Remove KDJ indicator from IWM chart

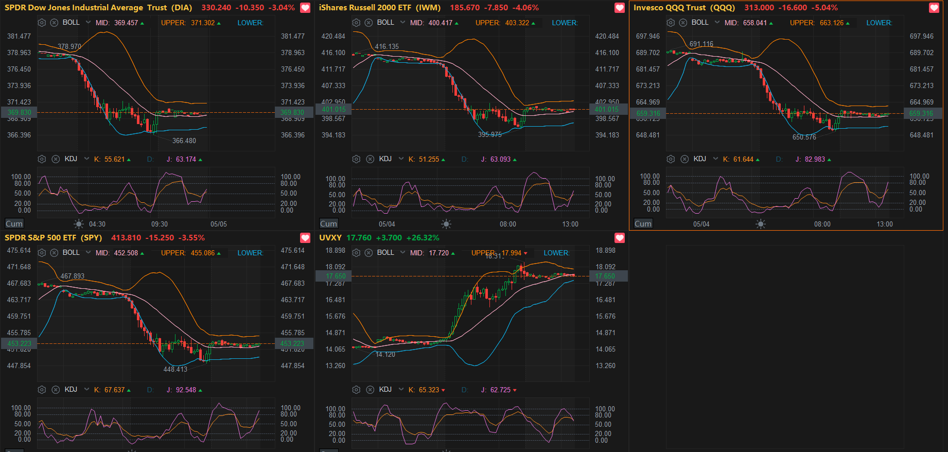[x=370, y=159]
